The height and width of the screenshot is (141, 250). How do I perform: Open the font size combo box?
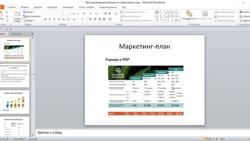point(68,14)
